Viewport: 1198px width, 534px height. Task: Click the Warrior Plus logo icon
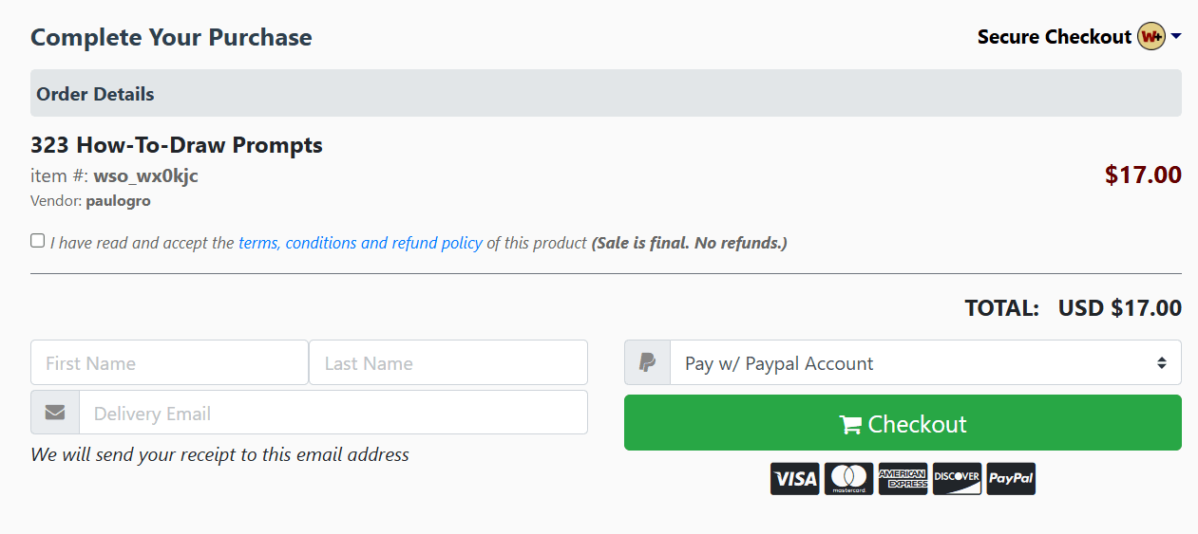[1151, 37]
